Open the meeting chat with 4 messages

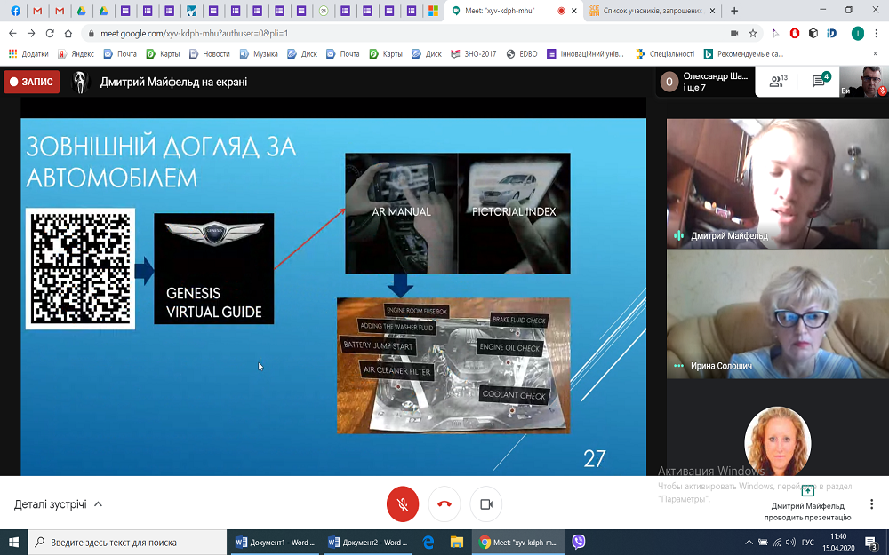point(820,82)
